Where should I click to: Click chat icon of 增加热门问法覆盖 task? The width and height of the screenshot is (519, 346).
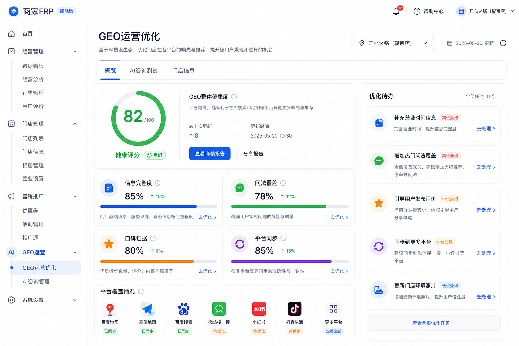379,161
